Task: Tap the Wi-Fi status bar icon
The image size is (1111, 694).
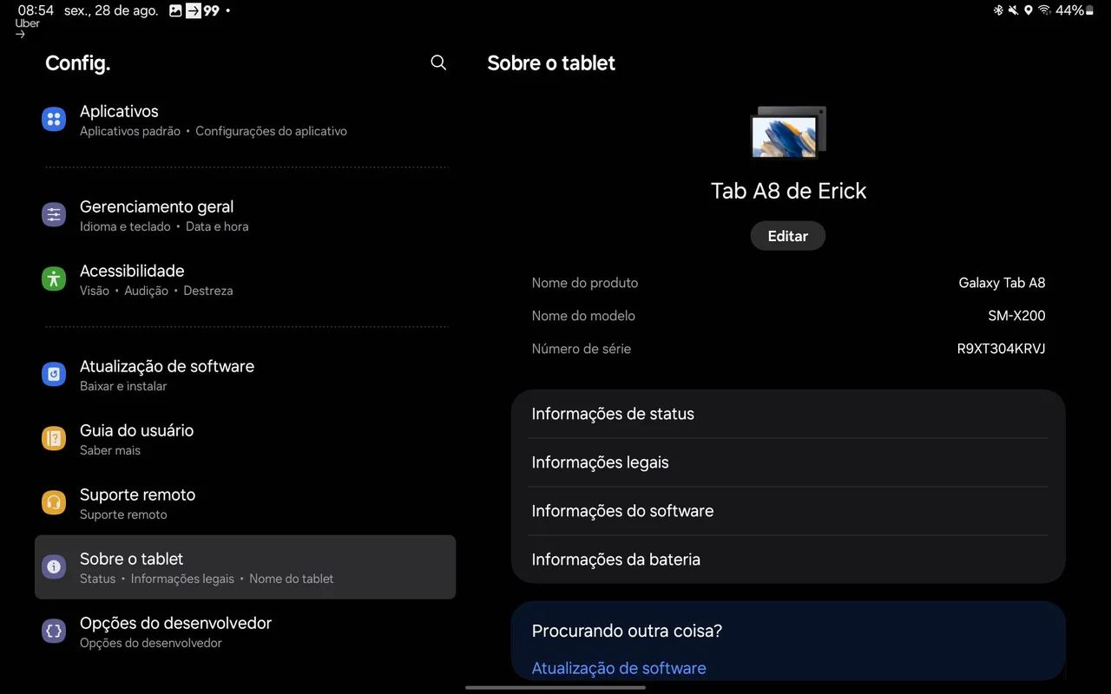Action: click(1044, 10)
